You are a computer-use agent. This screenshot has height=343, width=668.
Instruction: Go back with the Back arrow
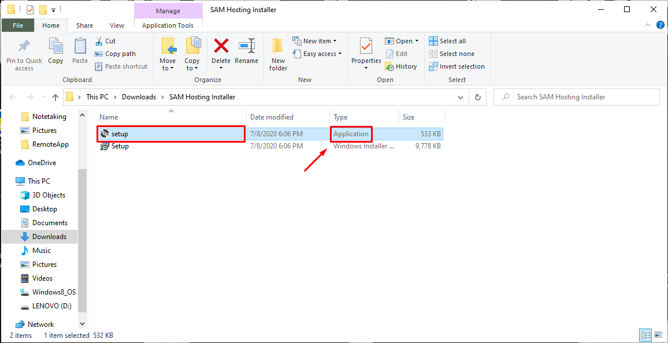[x=13, y=97]
